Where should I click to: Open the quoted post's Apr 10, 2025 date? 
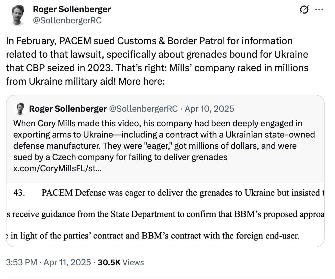[x=209, y=109]
